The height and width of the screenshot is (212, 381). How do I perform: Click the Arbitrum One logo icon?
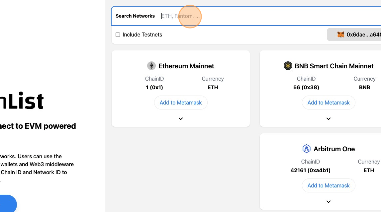(x=306, y=149)
